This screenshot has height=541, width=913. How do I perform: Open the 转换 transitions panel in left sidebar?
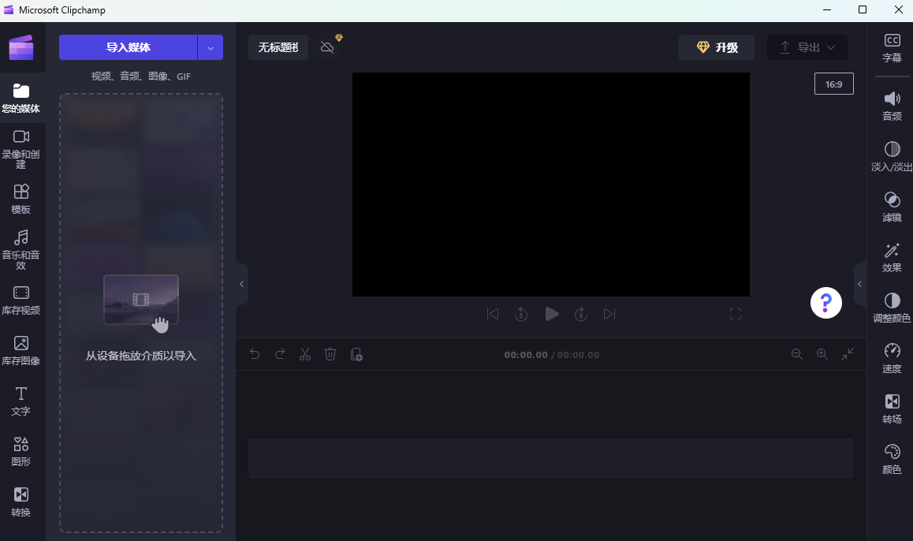[x=21, y=502]
